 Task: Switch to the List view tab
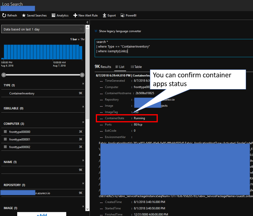click(x=120, y=67)
